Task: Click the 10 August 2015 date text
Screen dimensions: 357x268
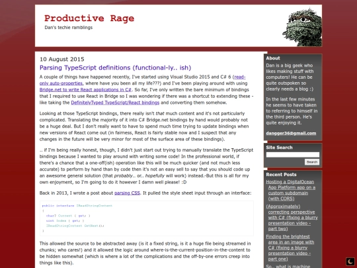Action: pyautogui.click(x=62, y=60)
